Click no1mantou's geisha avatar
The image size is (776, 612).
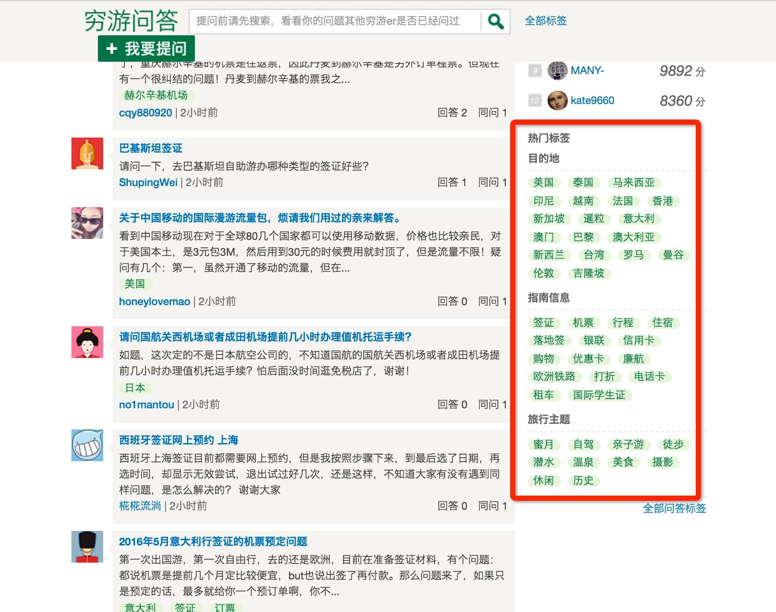[x=87, y=342]
